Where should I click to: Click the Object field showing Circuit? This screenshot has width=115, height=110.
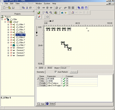coord(65,68)
